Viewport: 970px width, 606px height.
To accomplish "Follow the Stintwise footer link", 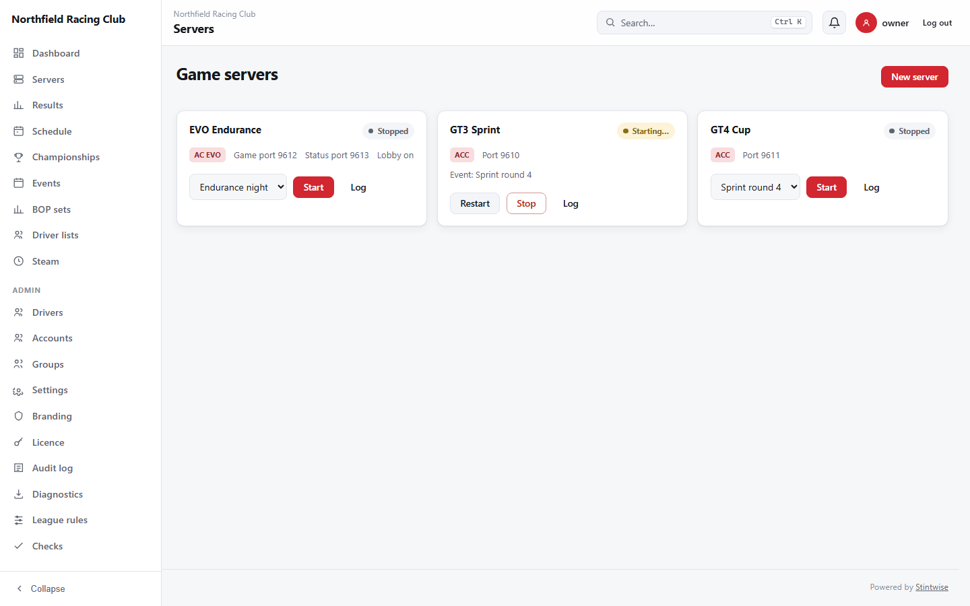I will point(932,587).
